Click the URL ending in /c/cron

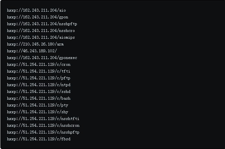point(38,65)
